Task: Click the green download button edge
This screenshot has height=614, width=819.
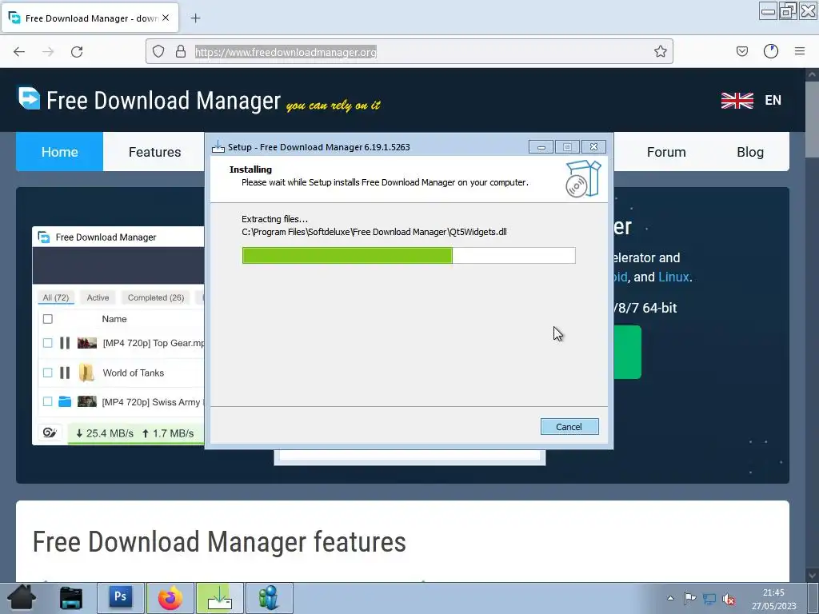Action: click(x=627, y=352)
